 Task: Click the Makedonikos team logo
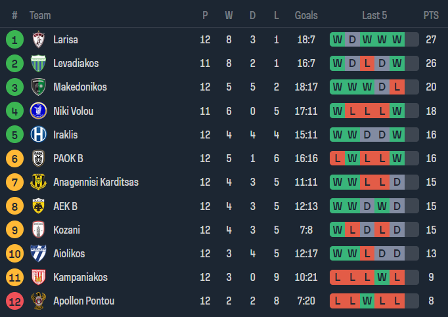tap(39, 87)
